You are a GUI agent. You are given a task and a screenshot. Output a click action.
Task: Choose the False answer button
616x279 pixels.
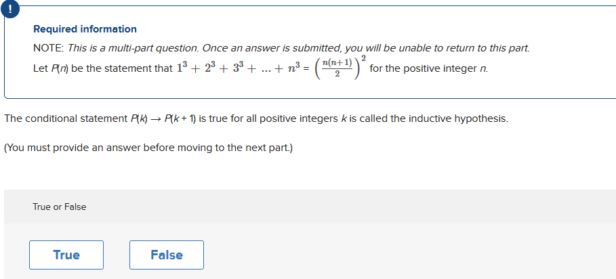click(x=167, y=255)
